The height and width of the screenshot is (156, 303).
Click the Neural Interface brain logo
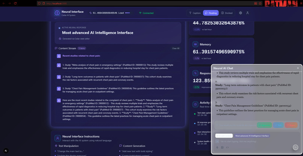click(57, 13)
